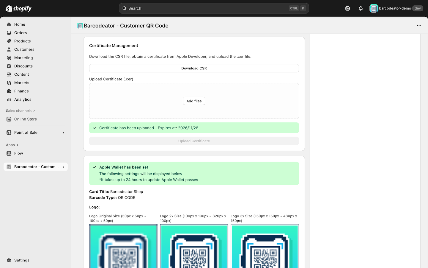Image resolution: width=428 pixels, height=268 pixels.
Task: Open the Orders section
Action: pos(20,33)
